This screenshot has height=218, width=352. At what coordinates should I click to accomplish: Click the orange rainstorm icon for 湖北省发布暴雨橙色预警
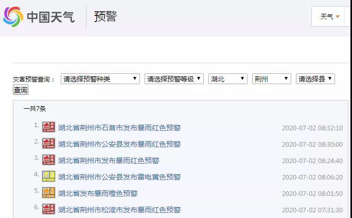click(48, 193)
